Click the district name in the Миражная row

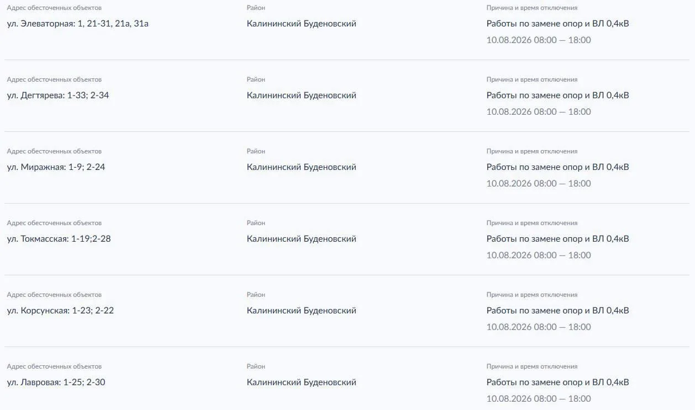click(x=302, y=167)
